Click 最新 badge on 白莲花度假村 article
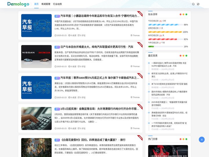Viewport: 209px width, 157px height. point(57,140)
